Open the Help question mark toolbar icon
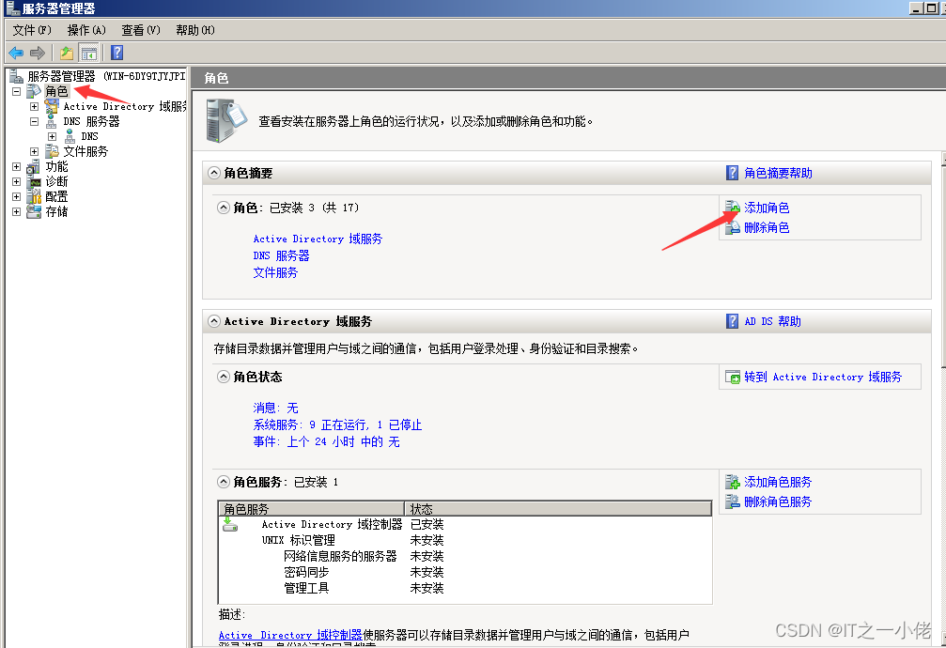Screen dimensions: 946x648 click(x=117, y=54)
